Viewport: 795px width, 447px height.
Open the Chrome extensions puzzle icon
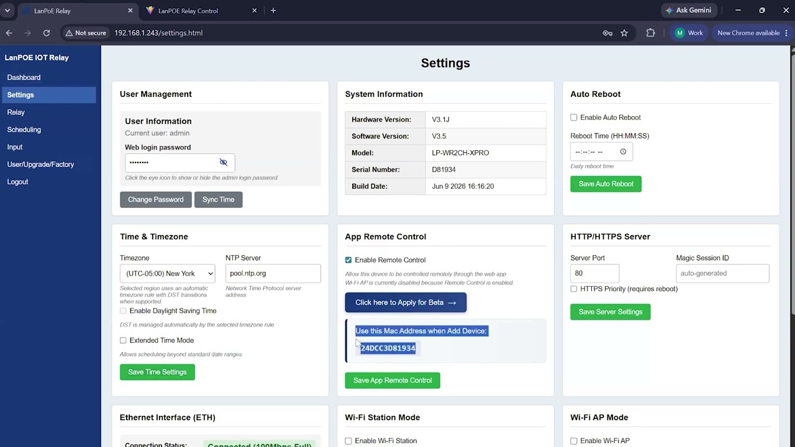650,33
